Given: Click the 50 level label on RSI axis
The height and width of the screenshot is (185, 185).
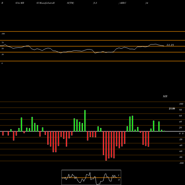Looking at the screenshot, I should click(3, 48).
